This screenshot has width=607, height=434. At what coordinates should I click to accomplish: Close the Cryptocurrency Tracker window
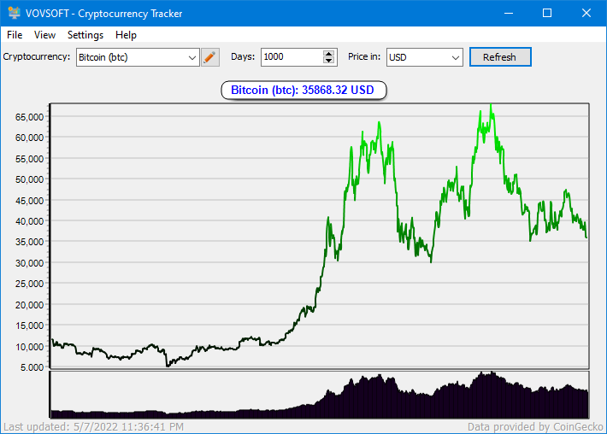tap(586, 13)
